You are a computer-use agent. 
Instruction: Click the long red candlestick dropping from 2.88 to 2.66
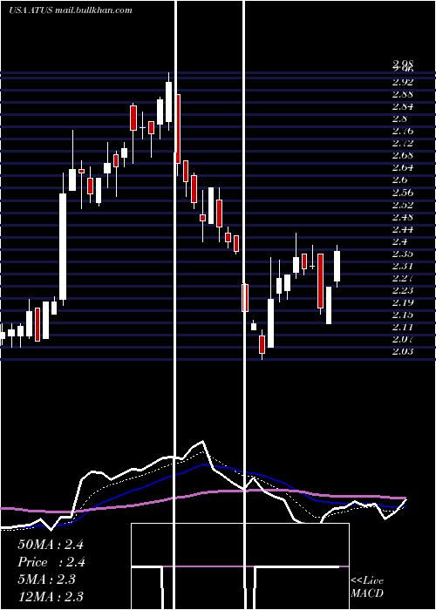(x=178, y=129)
